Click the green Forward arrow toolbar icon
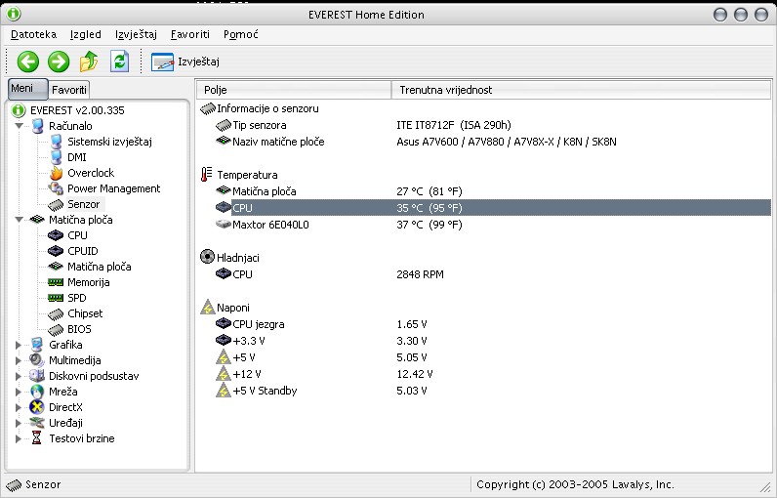This screenshot has width=777, height=498. 59,62
